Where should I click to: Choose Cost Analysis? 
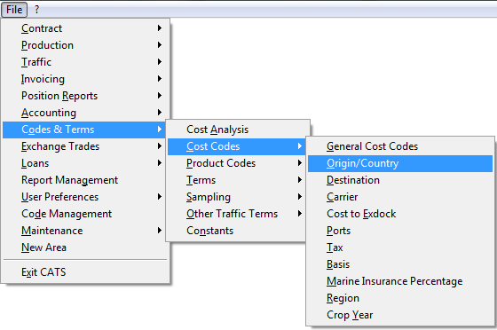click(237, 130)
